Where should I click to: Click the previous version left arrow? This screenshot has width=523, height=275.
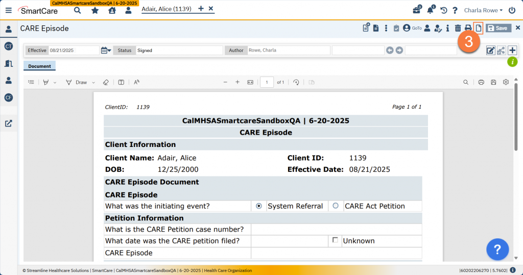(x=390, y=51)
